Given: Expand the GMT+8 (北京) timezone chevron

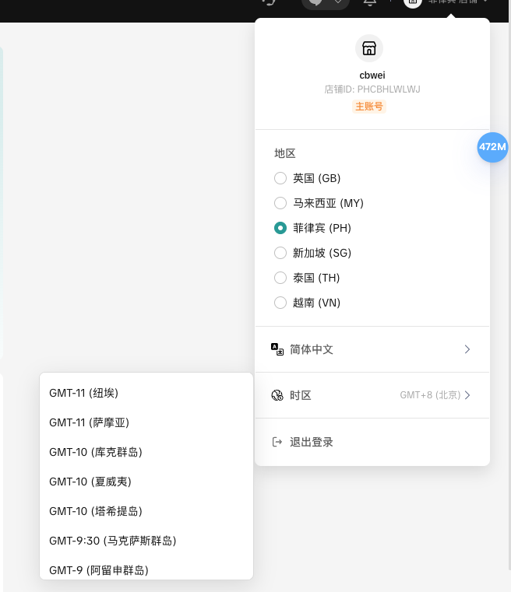Looking at the screenshot, I should click(467, 395).
